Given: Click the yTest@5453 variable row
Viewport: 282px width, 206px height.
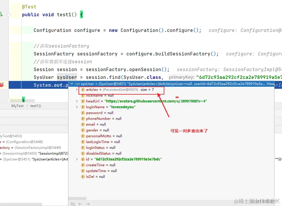Looking at the screenshot, I should pyautogui.click(x=34, y=136).
